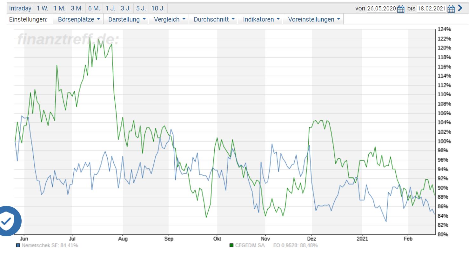Click the 2021 x-axis year label
This screenshot has width=469, height=254.
[362, 239]
